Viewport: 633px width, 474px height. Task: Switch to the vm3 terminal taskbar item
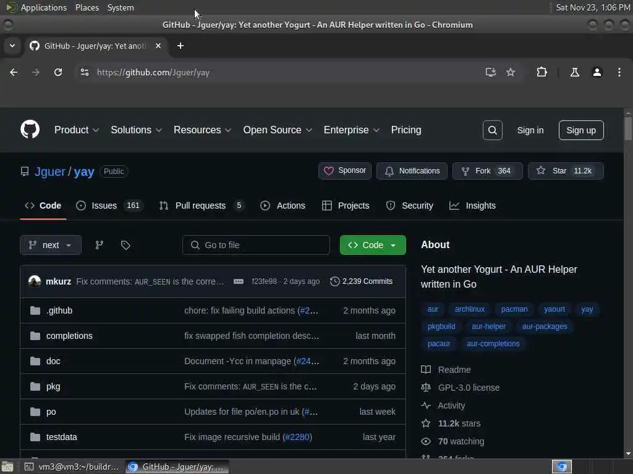[72, 467]
